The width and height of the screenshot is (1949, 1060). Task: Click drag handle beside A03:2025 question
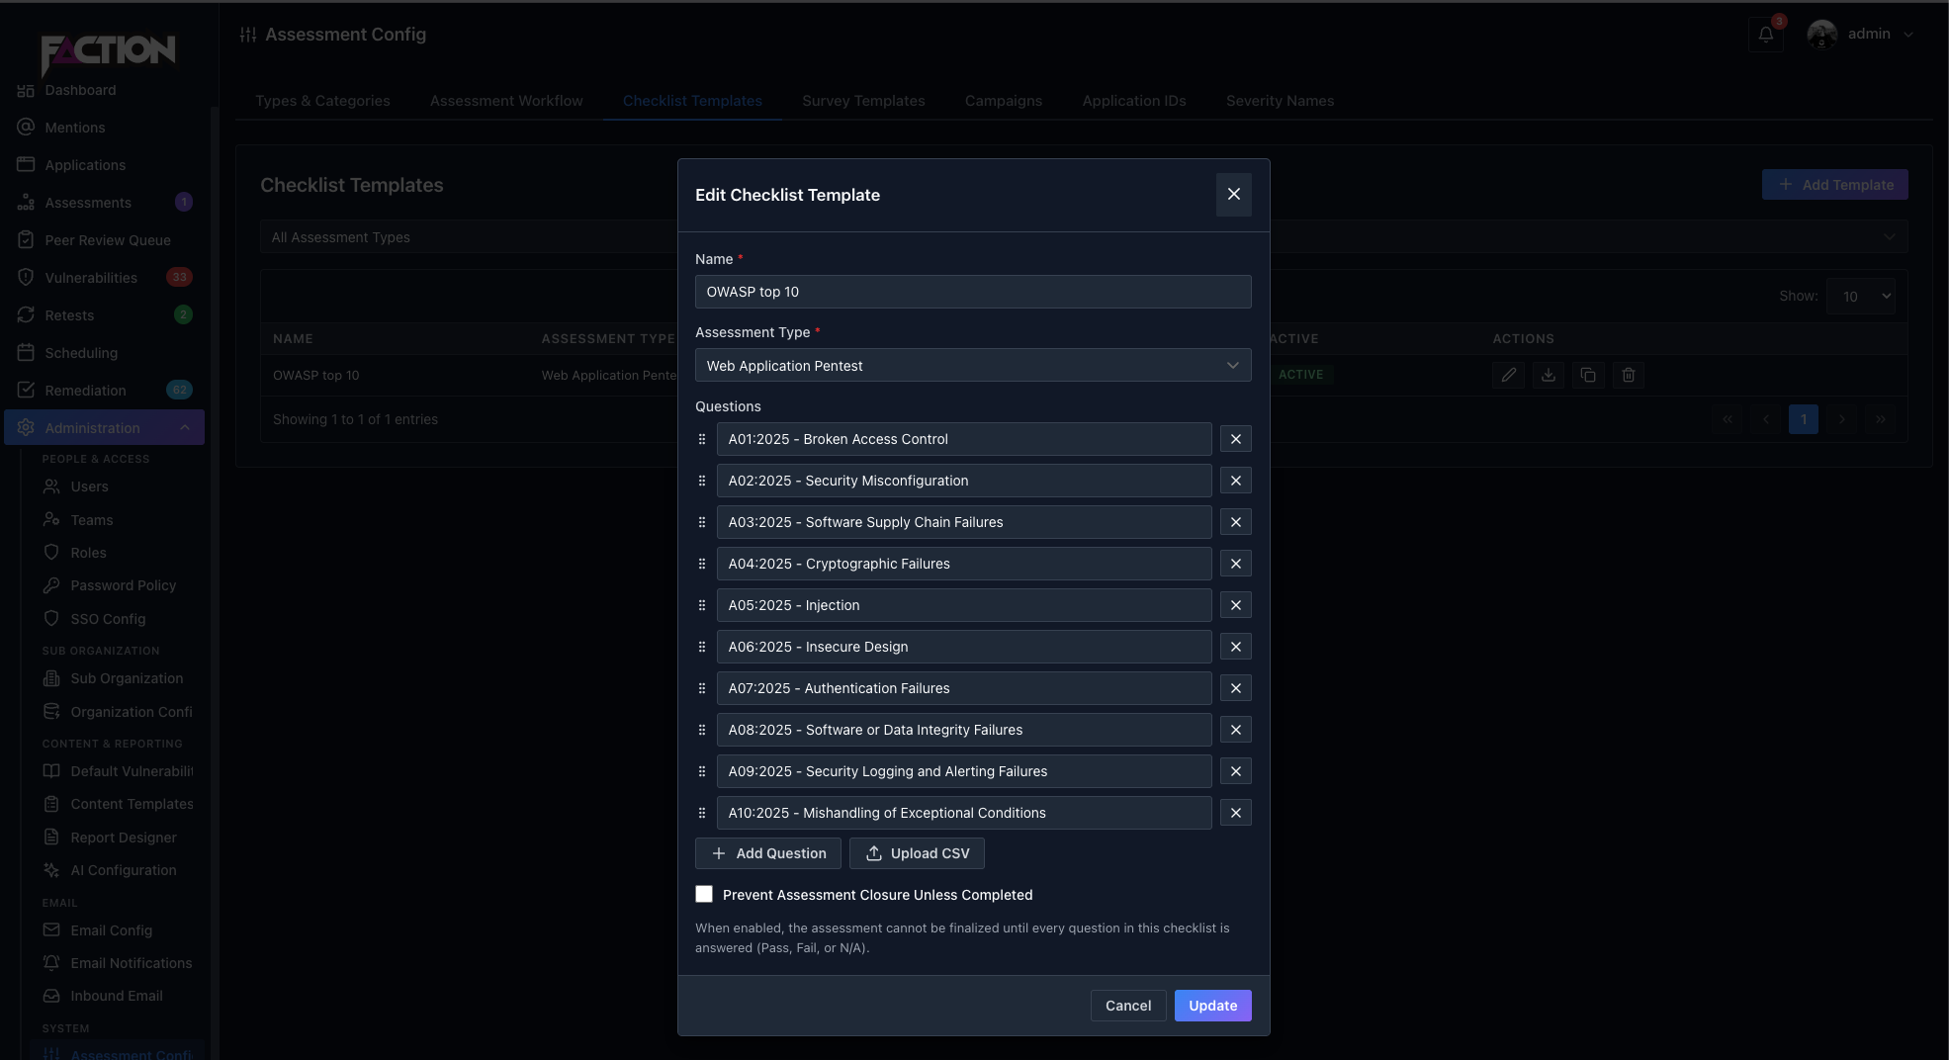coord(702,522)
